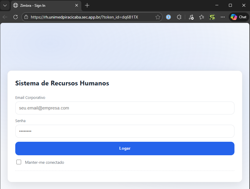Open the tab search dropdown chevron

click(5, 6)
